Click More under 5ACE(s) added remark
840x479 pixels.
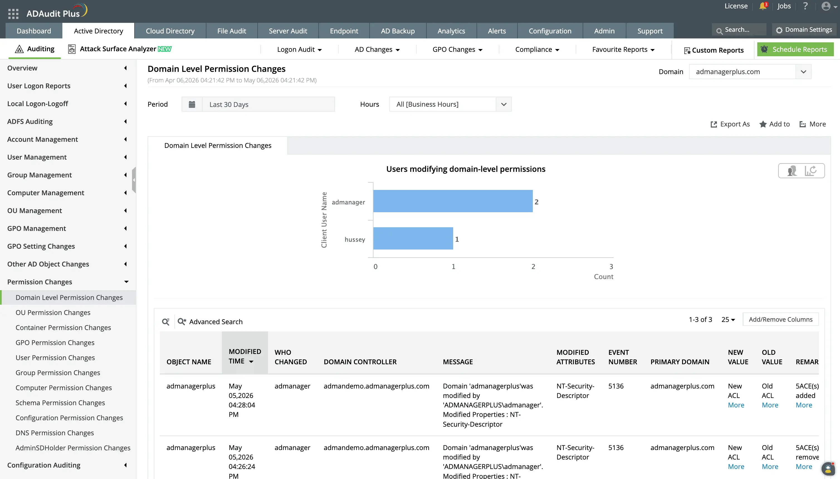[804, 405]
